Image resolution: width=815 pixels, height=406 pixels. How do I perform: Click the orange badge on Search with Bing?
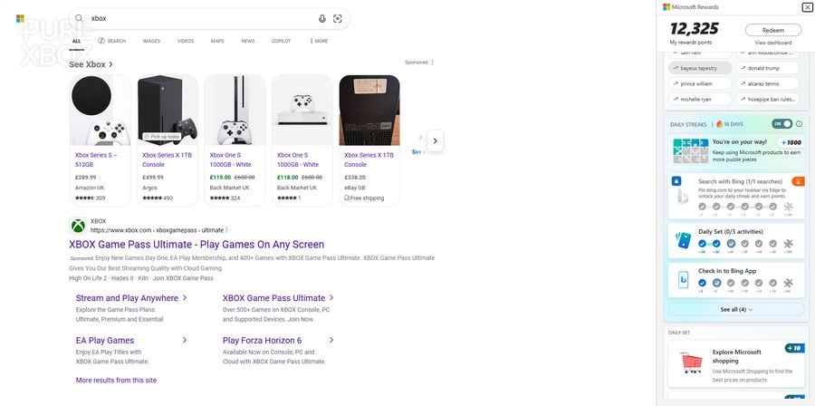click(799, 181)
